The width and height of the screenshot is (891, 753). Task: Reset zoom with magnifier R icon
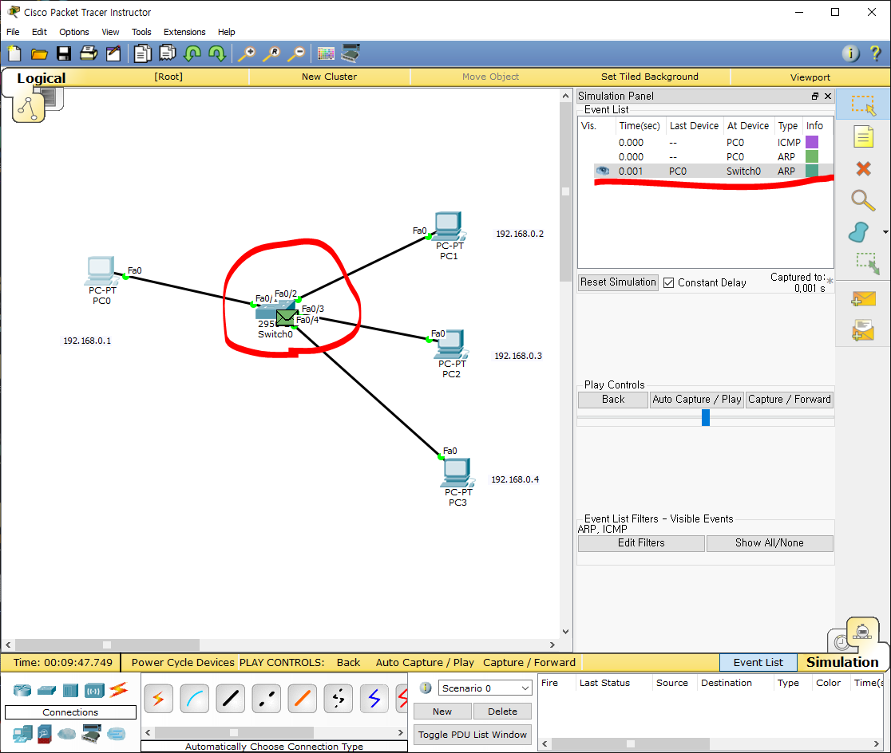click(x=271, y=54)
